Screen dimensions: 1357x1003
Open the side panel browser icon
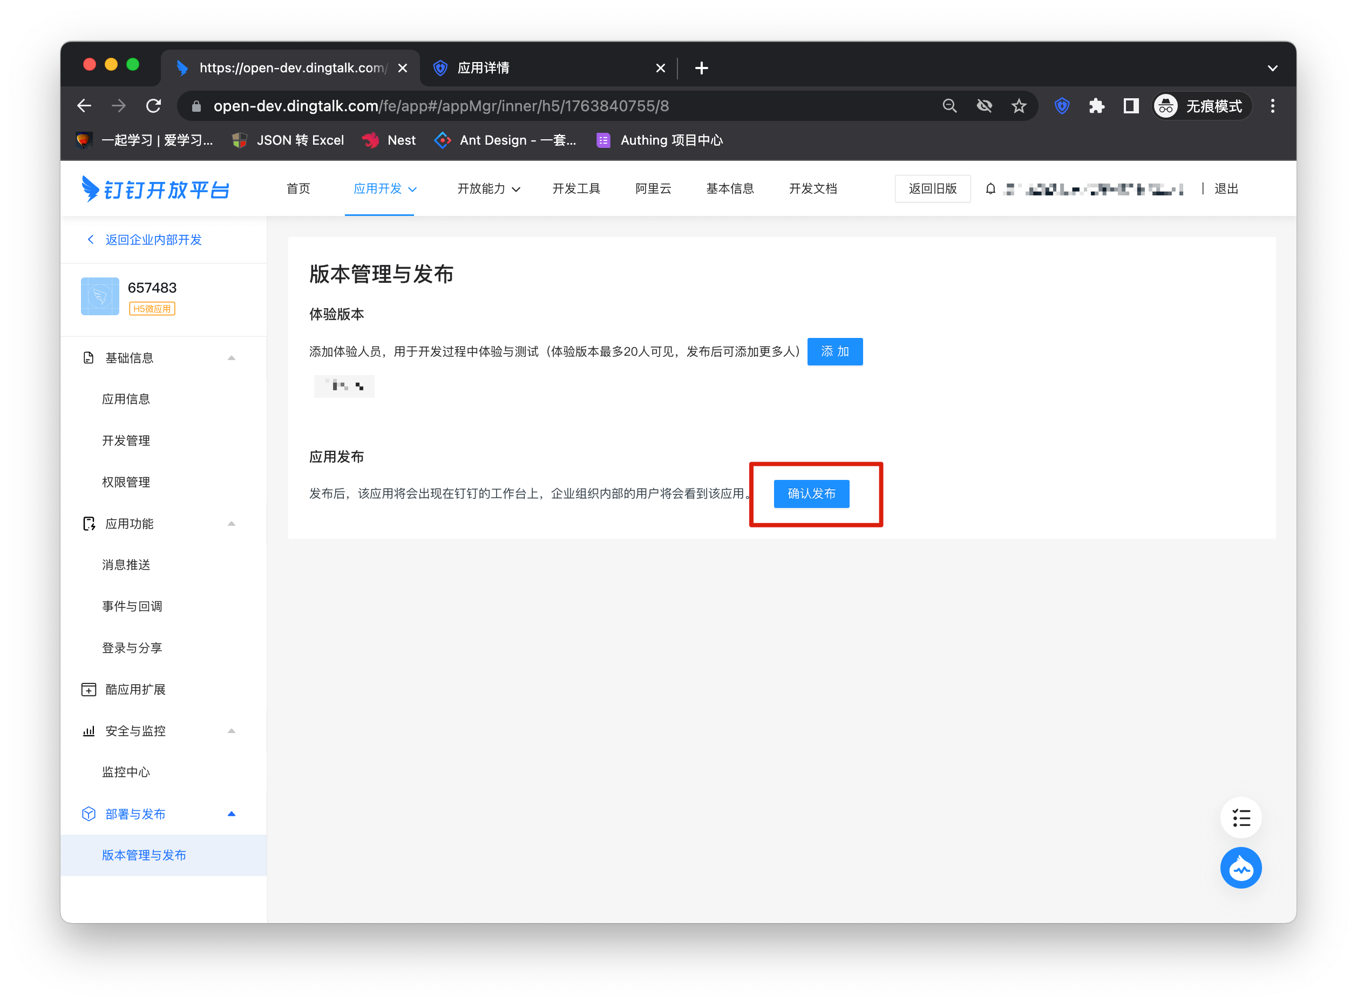point(1130,106)
